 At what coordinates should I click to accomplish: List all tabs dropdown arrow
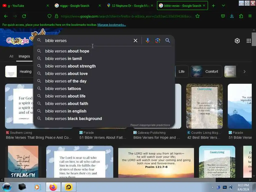coord(223,6)
